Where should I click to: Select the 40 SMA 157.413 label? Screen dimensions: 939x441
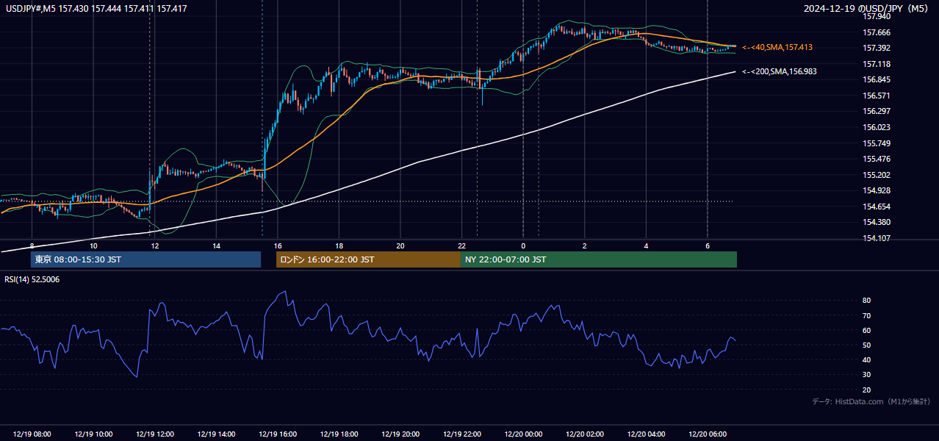click(777, 47)
